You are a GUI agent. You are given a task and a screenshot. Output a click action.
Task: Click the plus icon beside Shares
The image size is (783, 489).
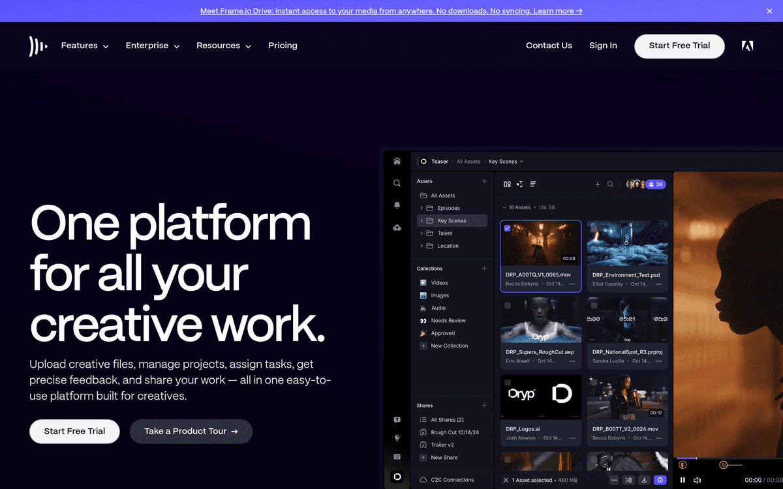click(x=484, y=406)
